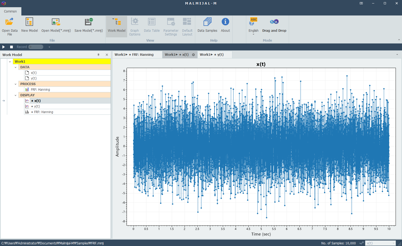
Task: Open the English language dropdown
Action: pos(253,26)
